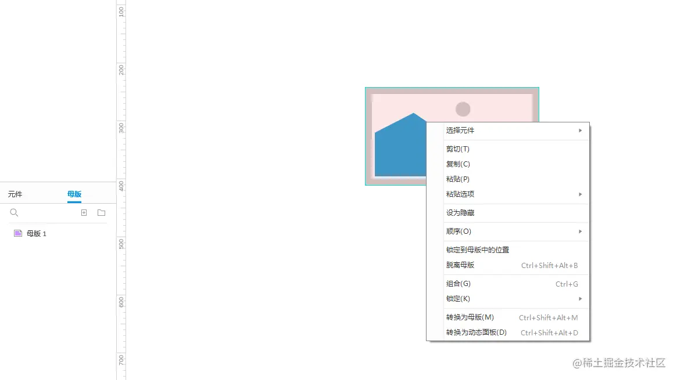Select the 母版 1 tree row

point(58,233)
